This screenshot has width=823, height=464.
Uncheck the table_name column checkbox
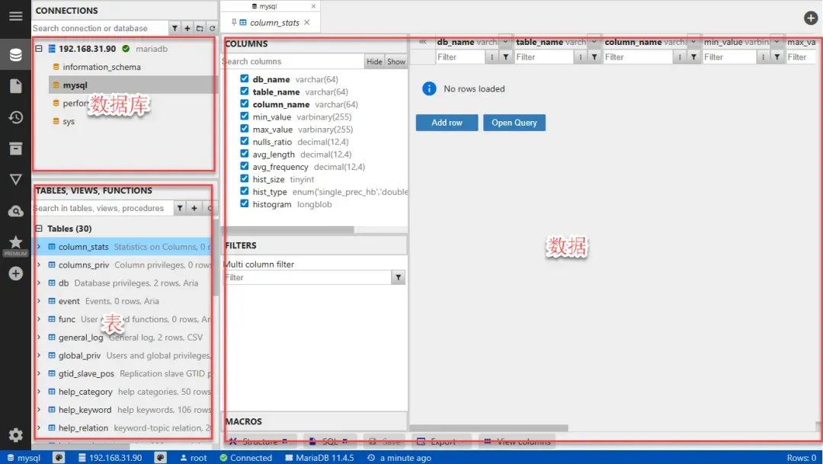[x=244, y=91]
